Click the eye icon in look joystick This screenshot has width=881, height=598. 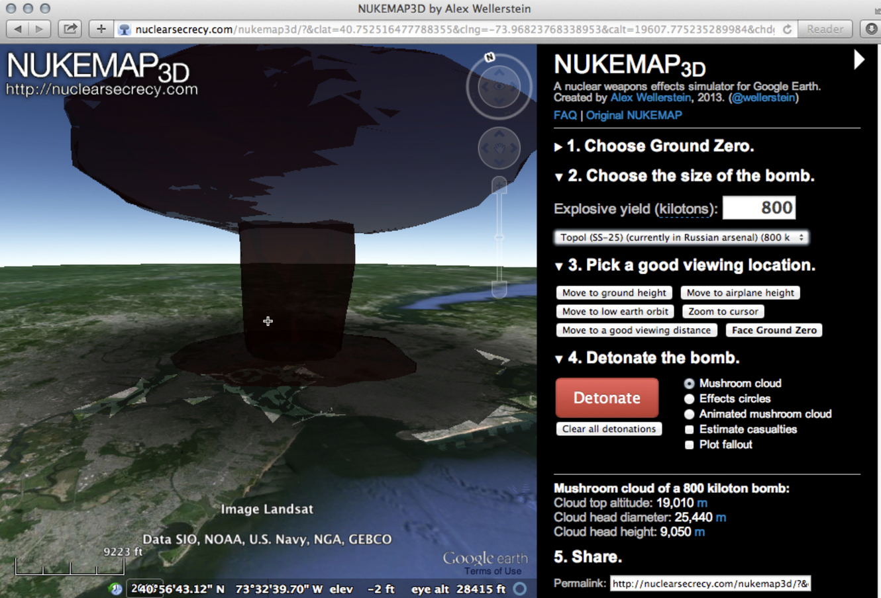499,87
